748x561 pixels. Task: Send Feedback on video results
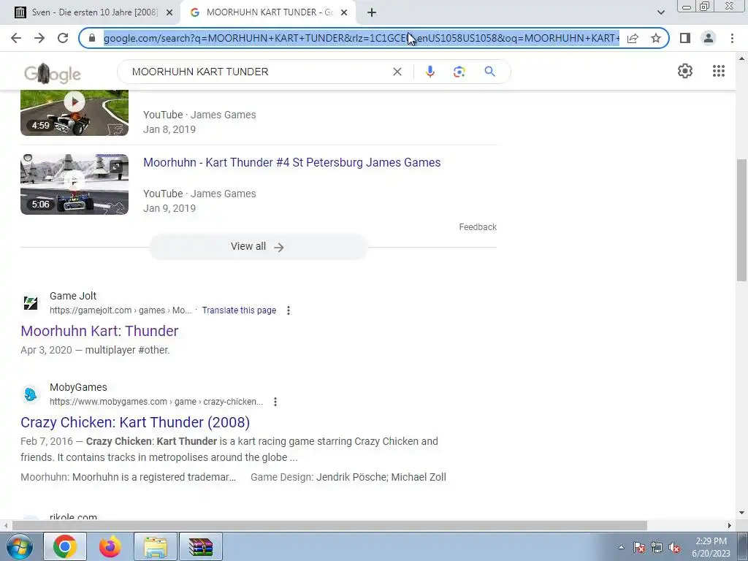478,227
